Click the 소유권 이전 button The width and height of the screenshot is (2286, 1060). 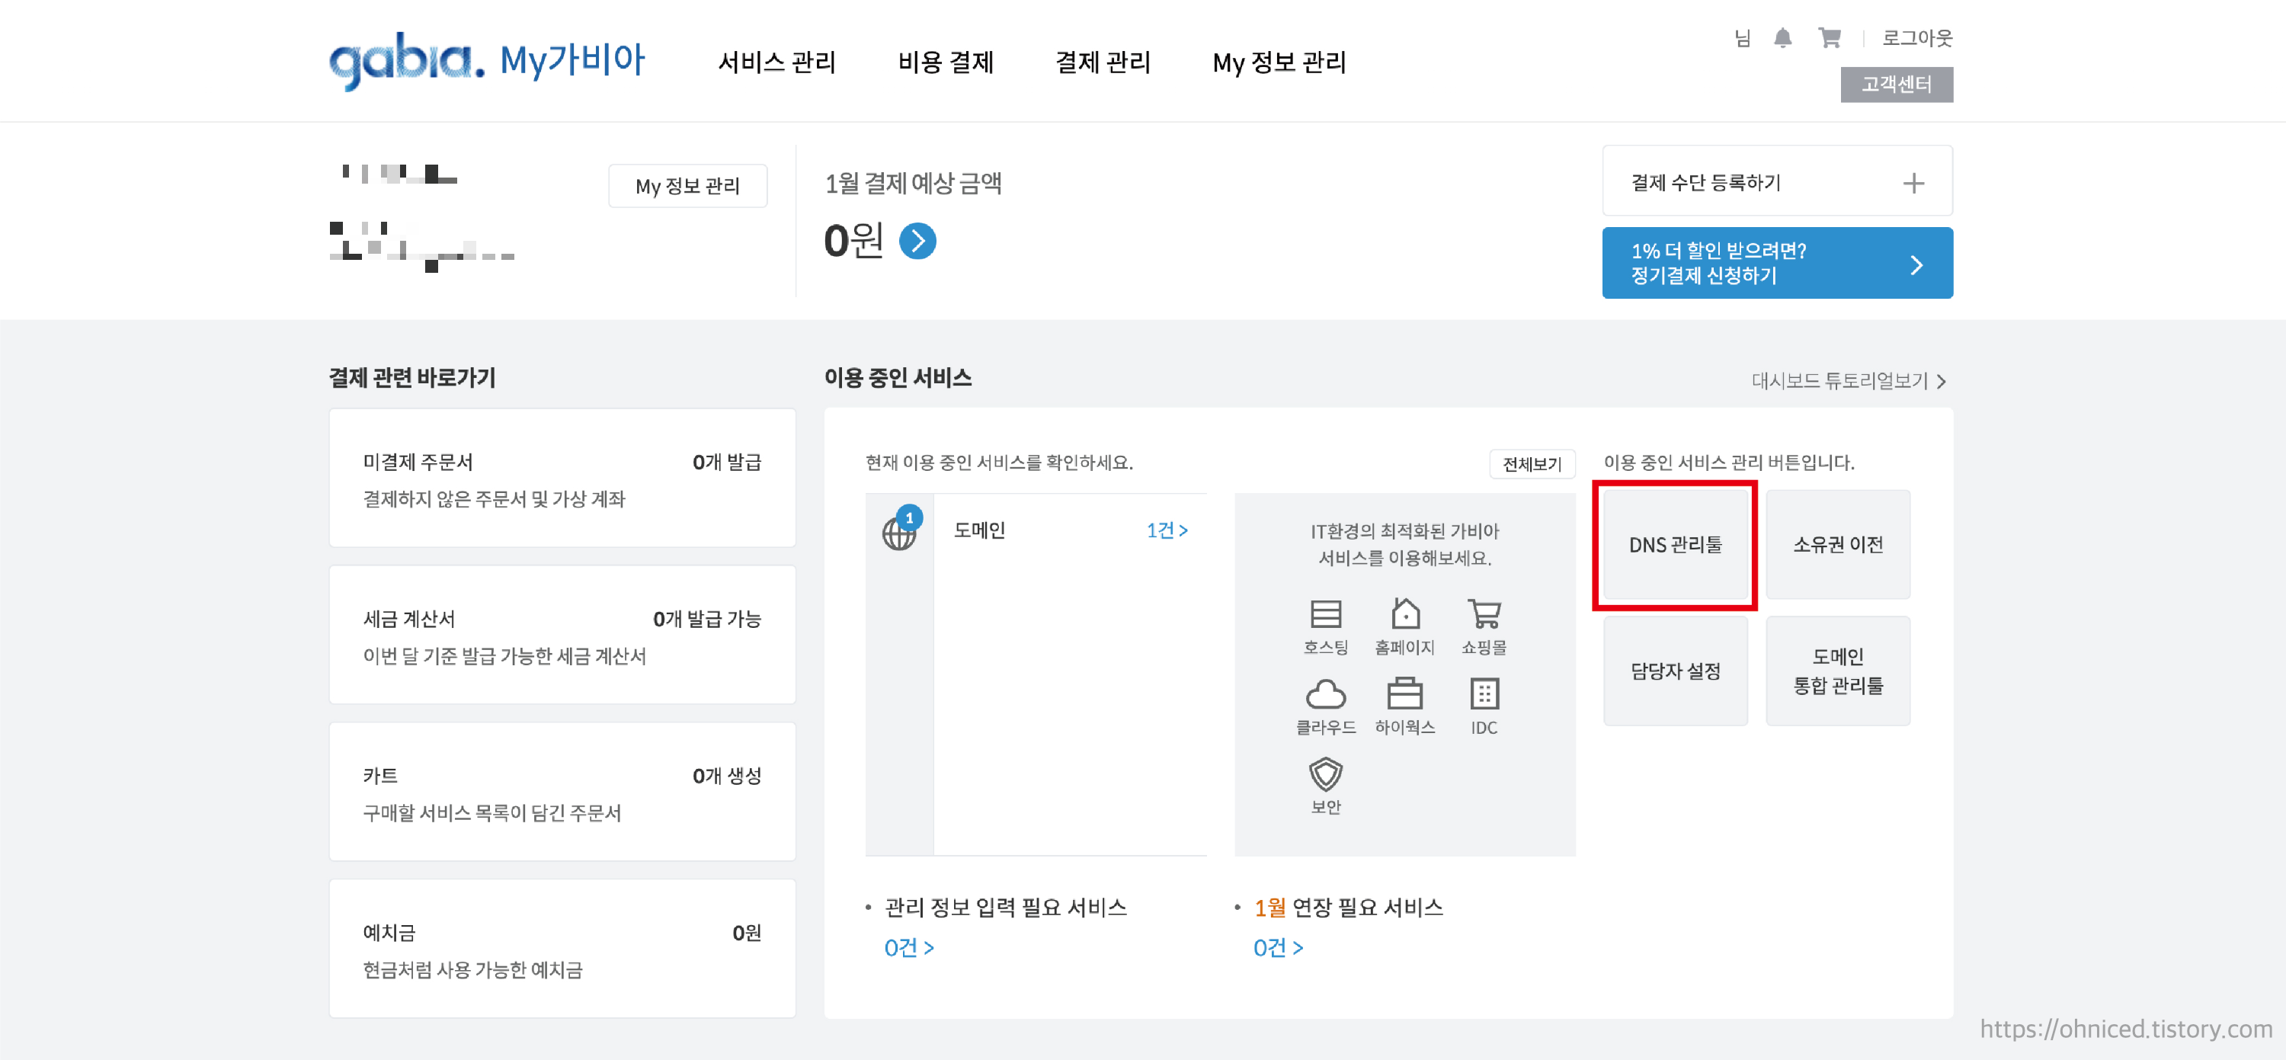click(1837, 545)
